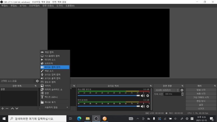
Task: Launch Microsoft Edge from taskbar
Action: [x=79, y=119]
